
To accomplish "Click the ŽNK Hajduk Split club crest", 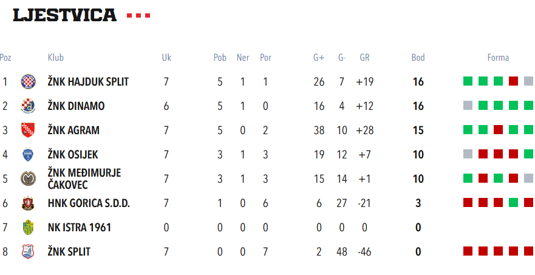I will pos(28,81).
